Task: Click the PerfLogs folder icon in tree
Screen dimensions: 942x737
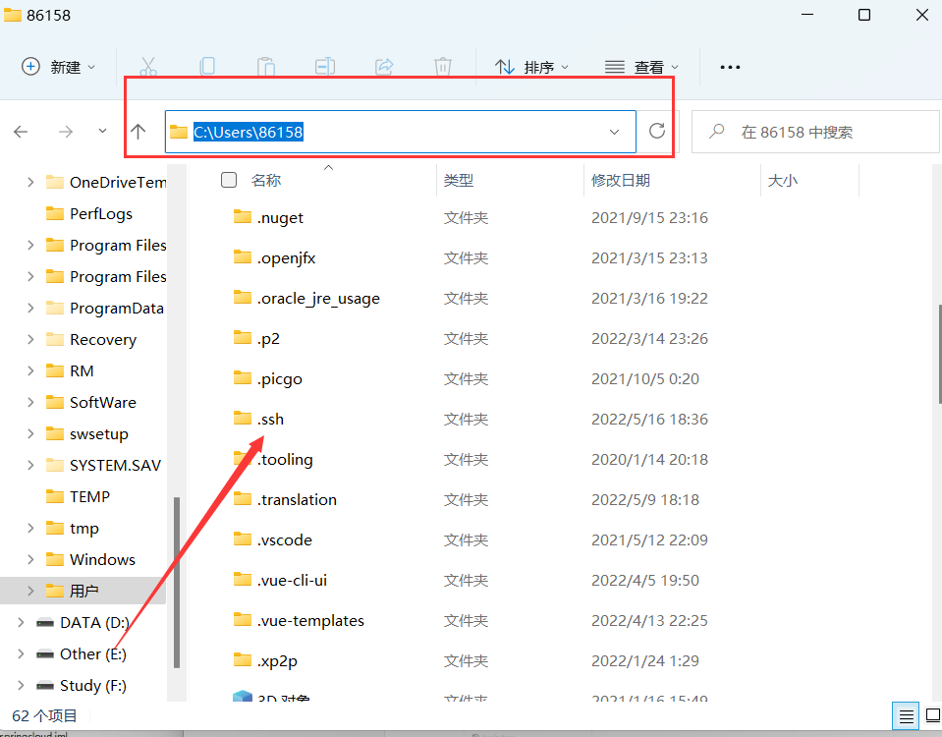Action: pyautogui.click(x=55, y=213)
